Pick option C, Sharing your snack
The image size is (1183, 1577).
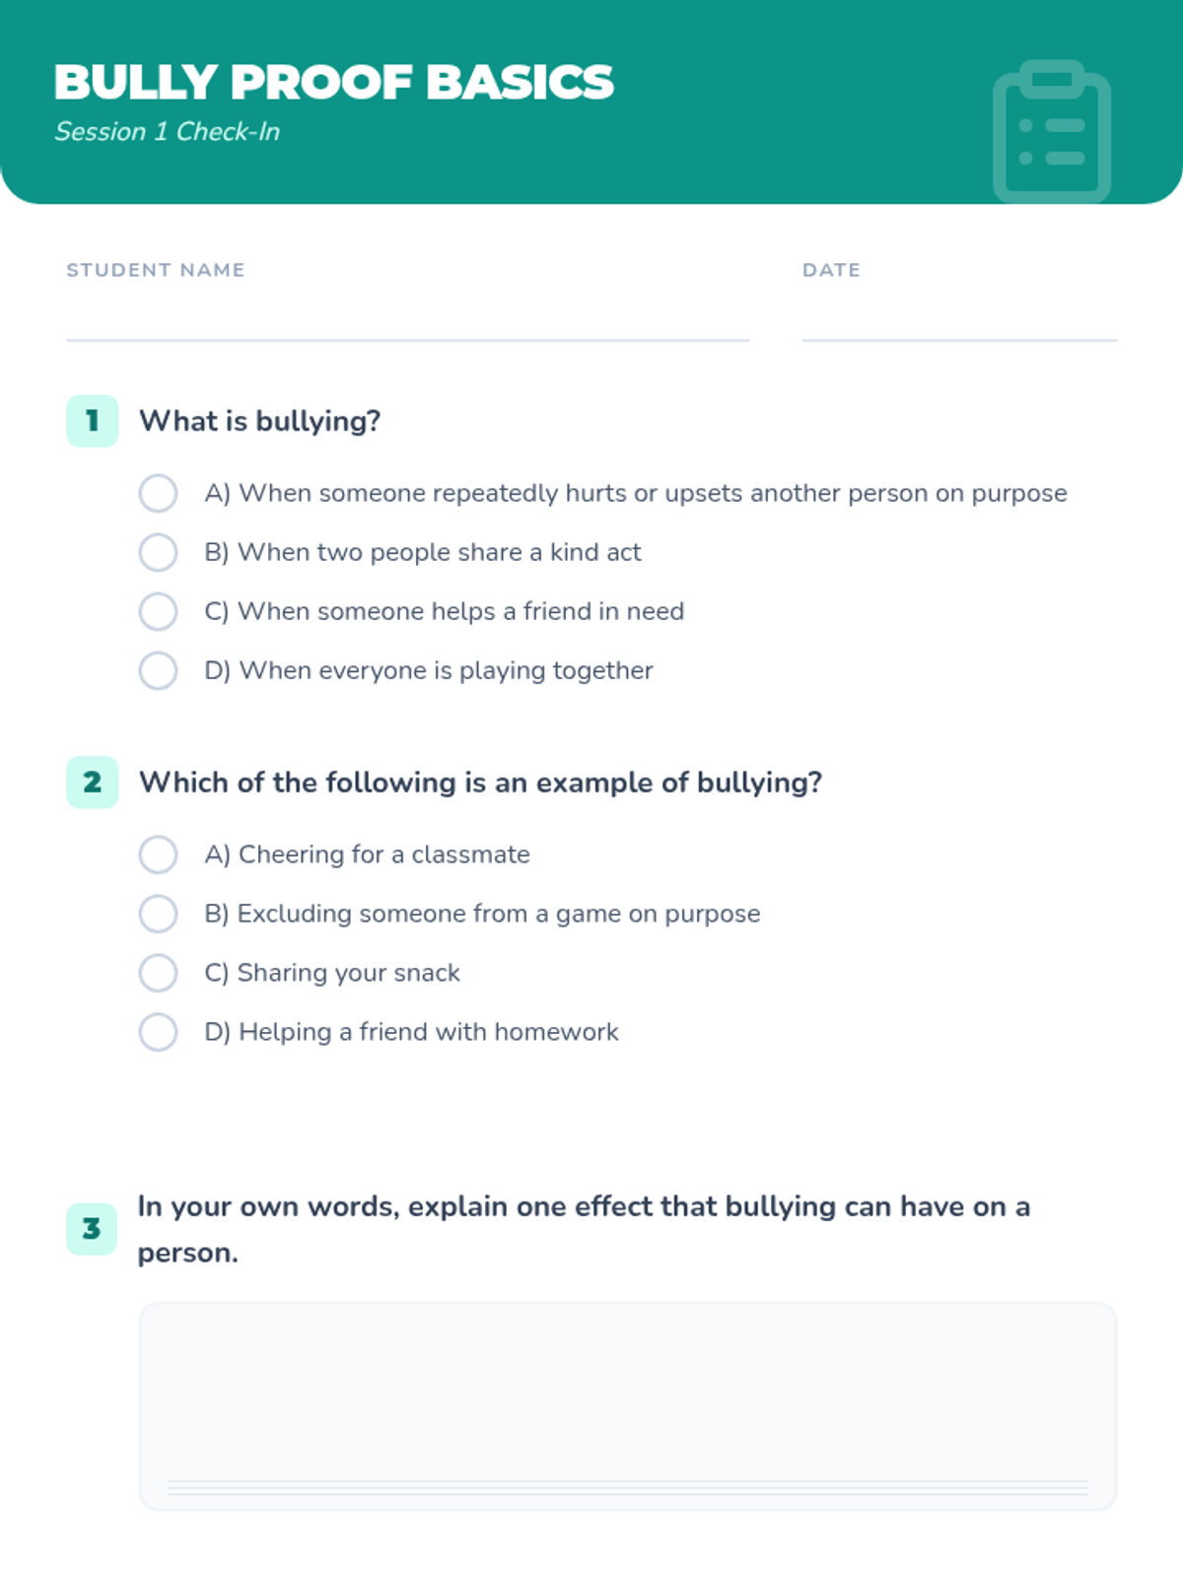(158, 973)
